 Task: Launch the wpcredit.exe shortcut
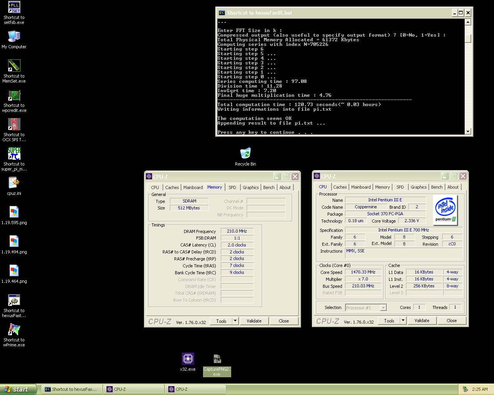[14, 95]
